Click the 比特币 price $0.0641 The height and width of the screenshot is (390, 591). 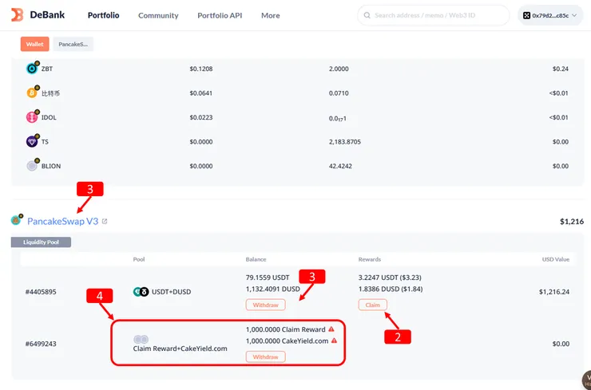[201, 93]
